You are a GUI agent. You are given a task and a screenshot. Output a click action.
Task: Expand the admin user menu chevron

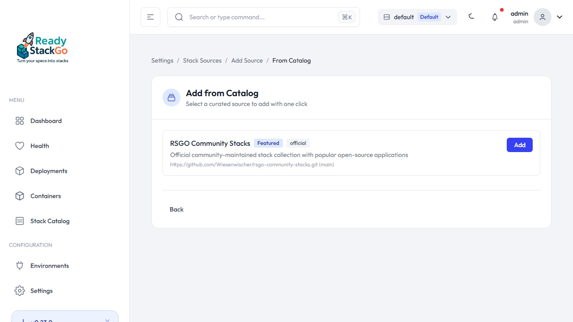tap(560, 17)
